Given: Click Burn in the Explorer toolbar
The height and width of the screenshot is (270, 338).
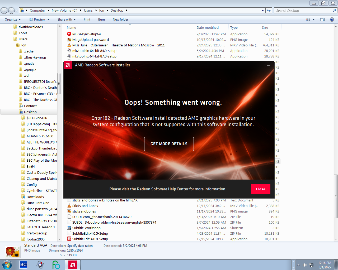Looking at the screenshot, I should (x=101, y=20).
